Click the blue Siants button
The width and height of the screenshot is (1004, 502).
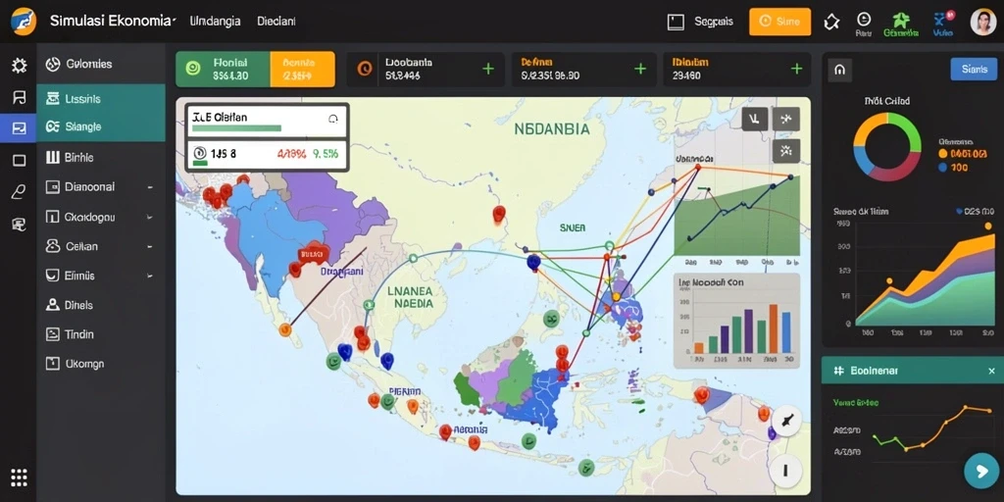coord(974,70)
